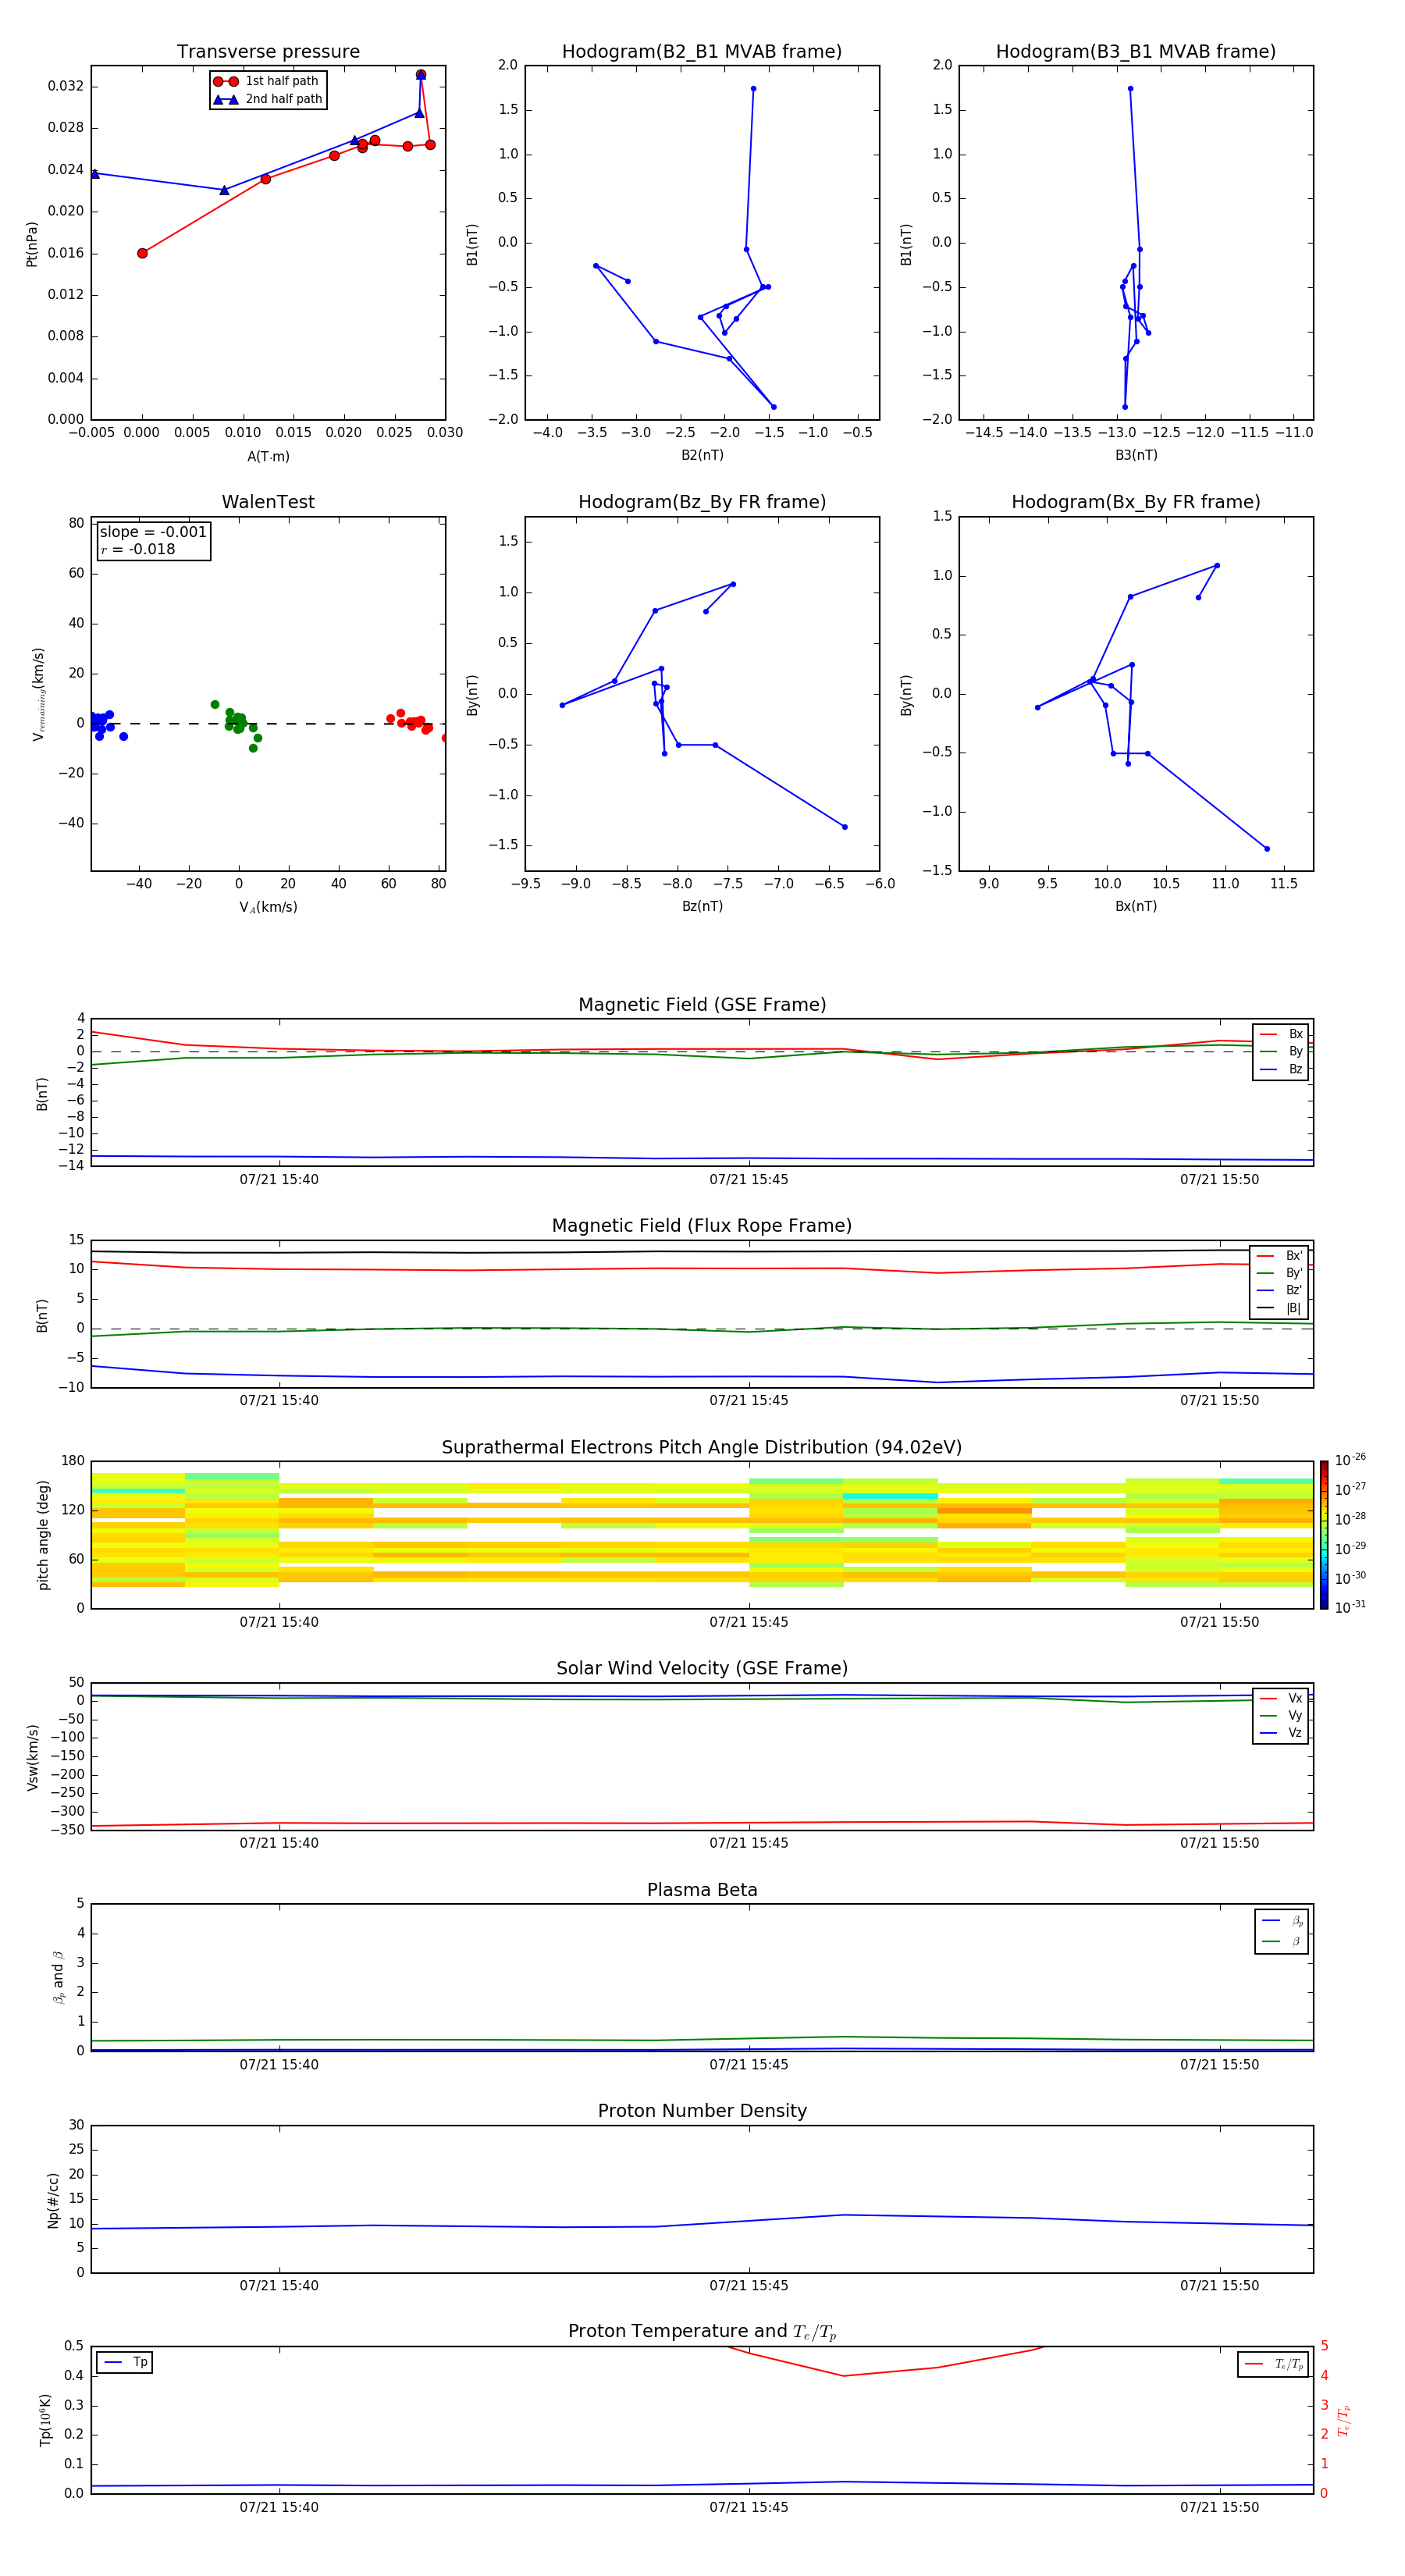Click the "Transverse pressure" plot title
1405x2576 pixels.
[268, 52]
